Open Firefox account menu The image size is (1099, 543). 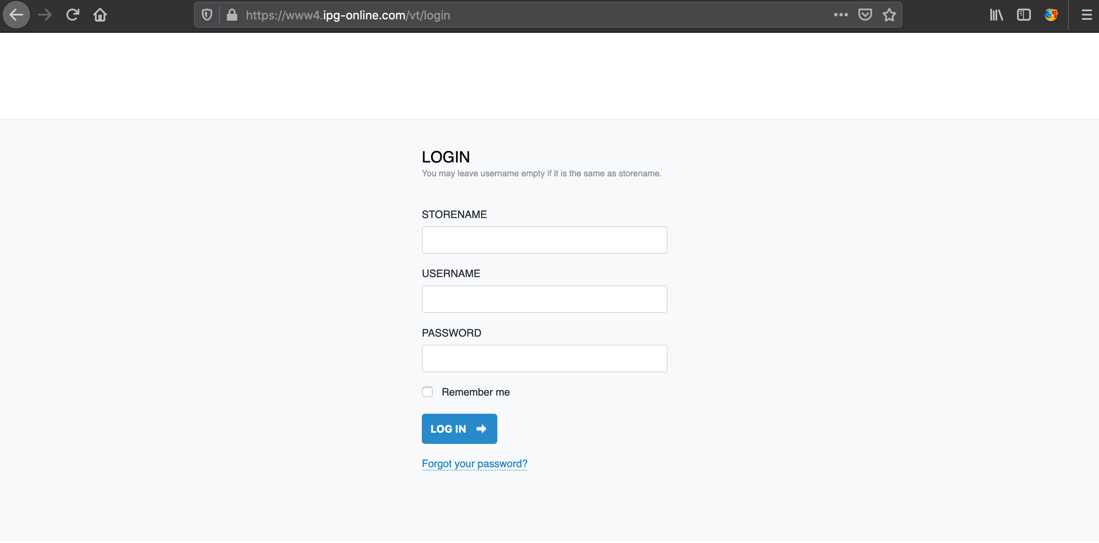[x=1052, y=14]
